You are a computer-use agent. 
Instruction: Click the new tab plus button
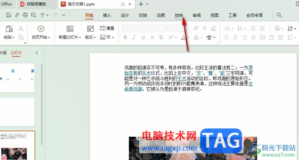(x=141, y=4)
